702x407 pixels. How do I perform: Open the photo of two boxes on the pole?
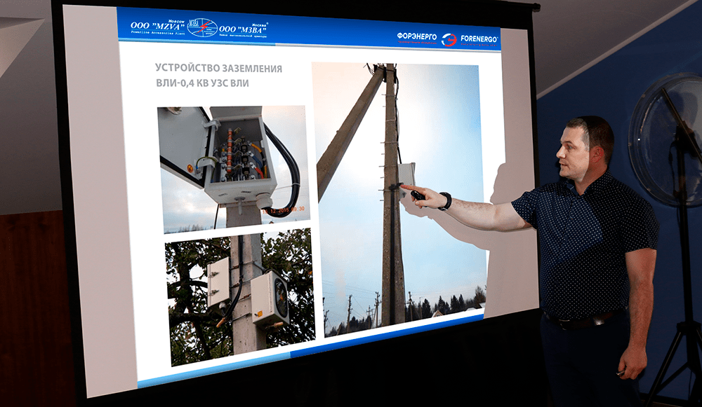pyautogui.click(x=240, y=296)
